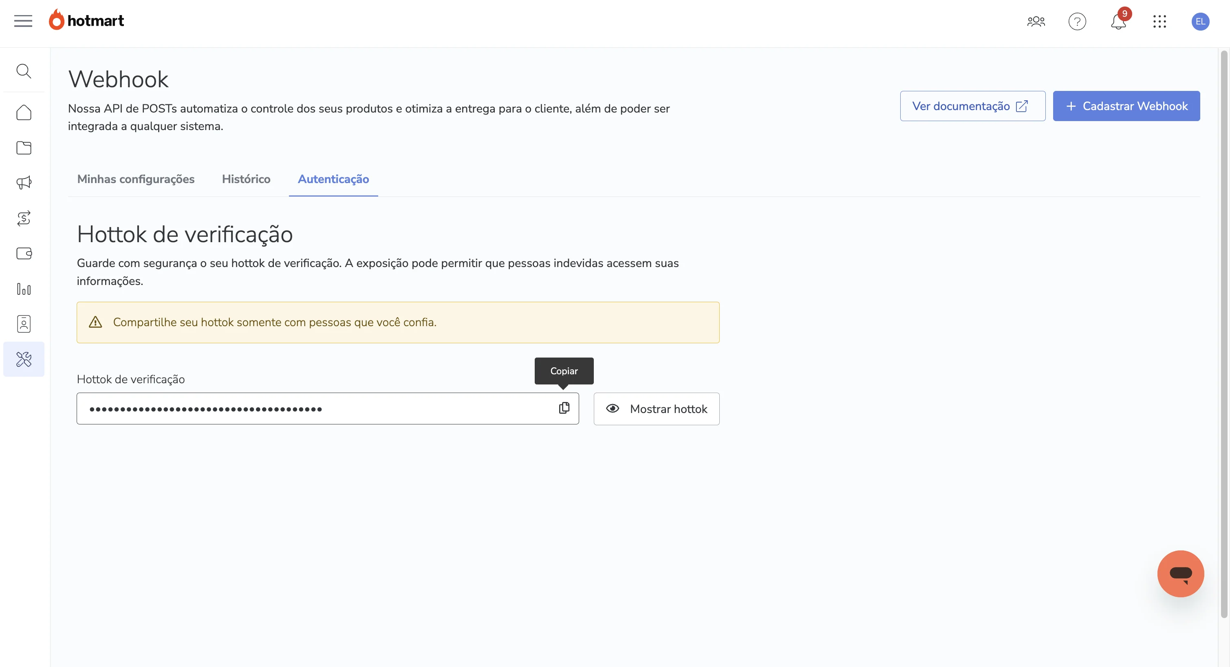Open the apps grid menu
This screenshot has height=667, width=1230.
click(1160, 22)
